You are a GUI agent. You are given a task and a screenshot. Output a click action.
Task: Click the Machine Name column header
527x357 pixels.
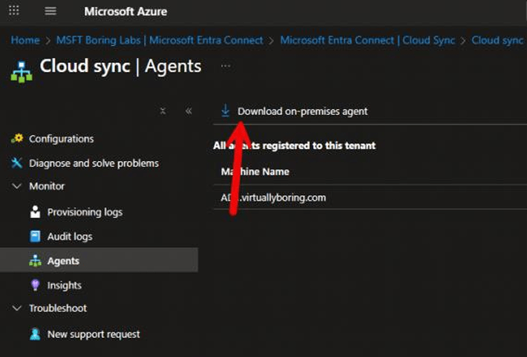coord(255,171)
